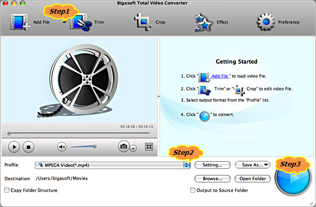Image resolution: width=316 pixels, height=207 pixels.
Task: Play the video preview
Action: [x=14, y=147]
